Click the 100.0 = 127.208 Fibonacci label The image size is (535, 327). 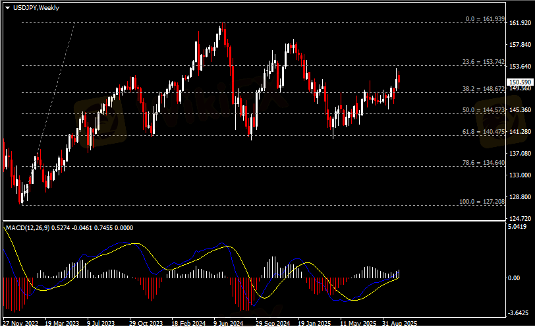483,201
